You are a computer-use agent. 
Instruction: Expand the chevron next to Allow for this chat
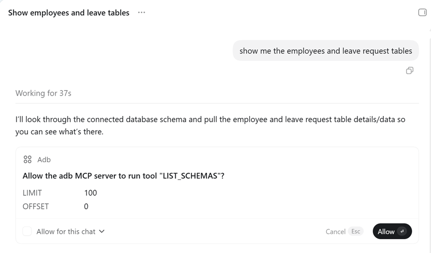[102, 232]
